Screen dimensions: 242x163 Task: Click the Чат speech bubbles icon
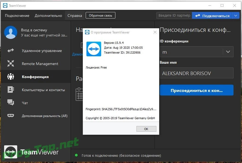(11, 102)
